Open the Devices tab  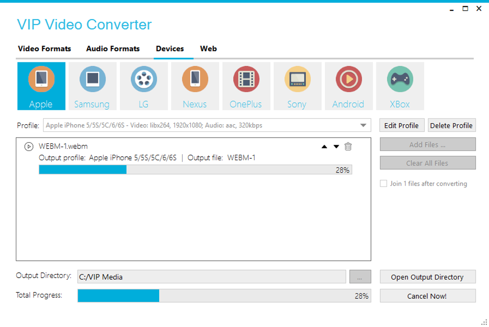tap(170, 49)
